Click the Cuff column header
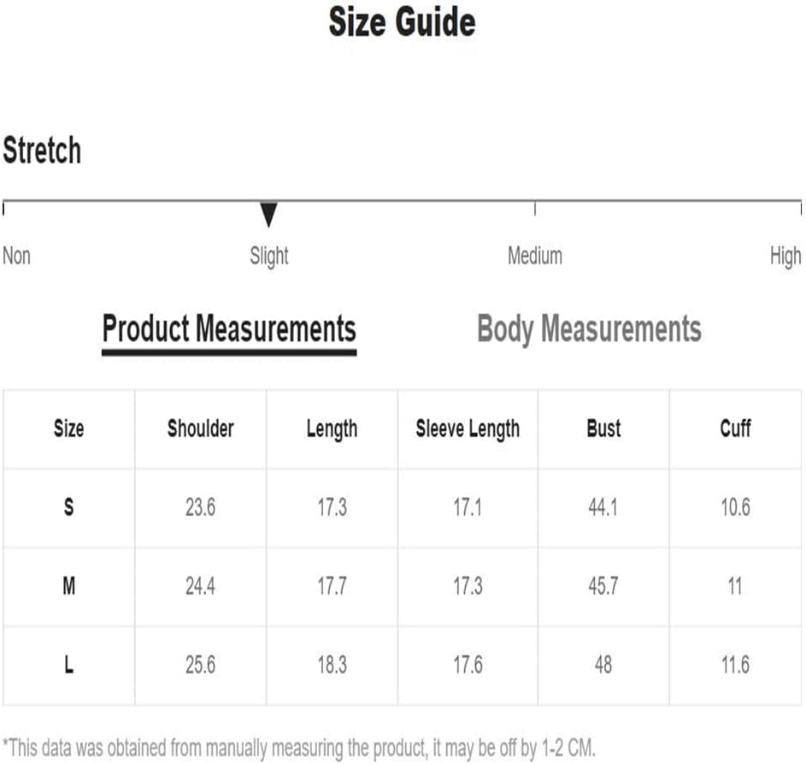806x764 pixels. point(735,429)
